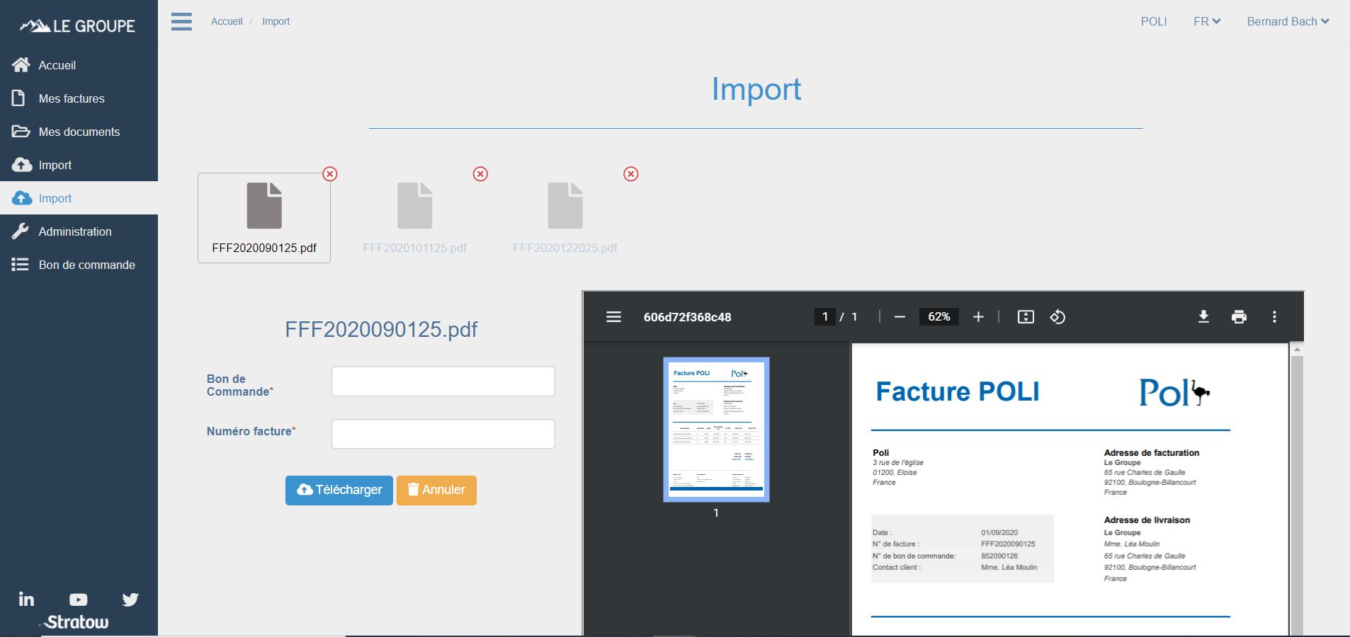The height and width of the screenshot is (637, 1350).
Task: Open the Bernard Bach user menu
Action: coord(1288,21)
